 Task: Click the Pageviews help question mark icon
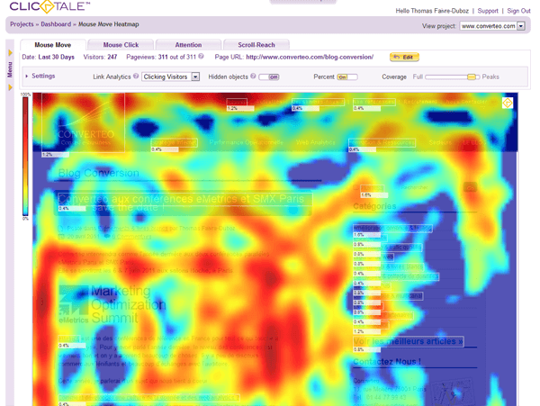pyautogui.click(x=201, y=56)
